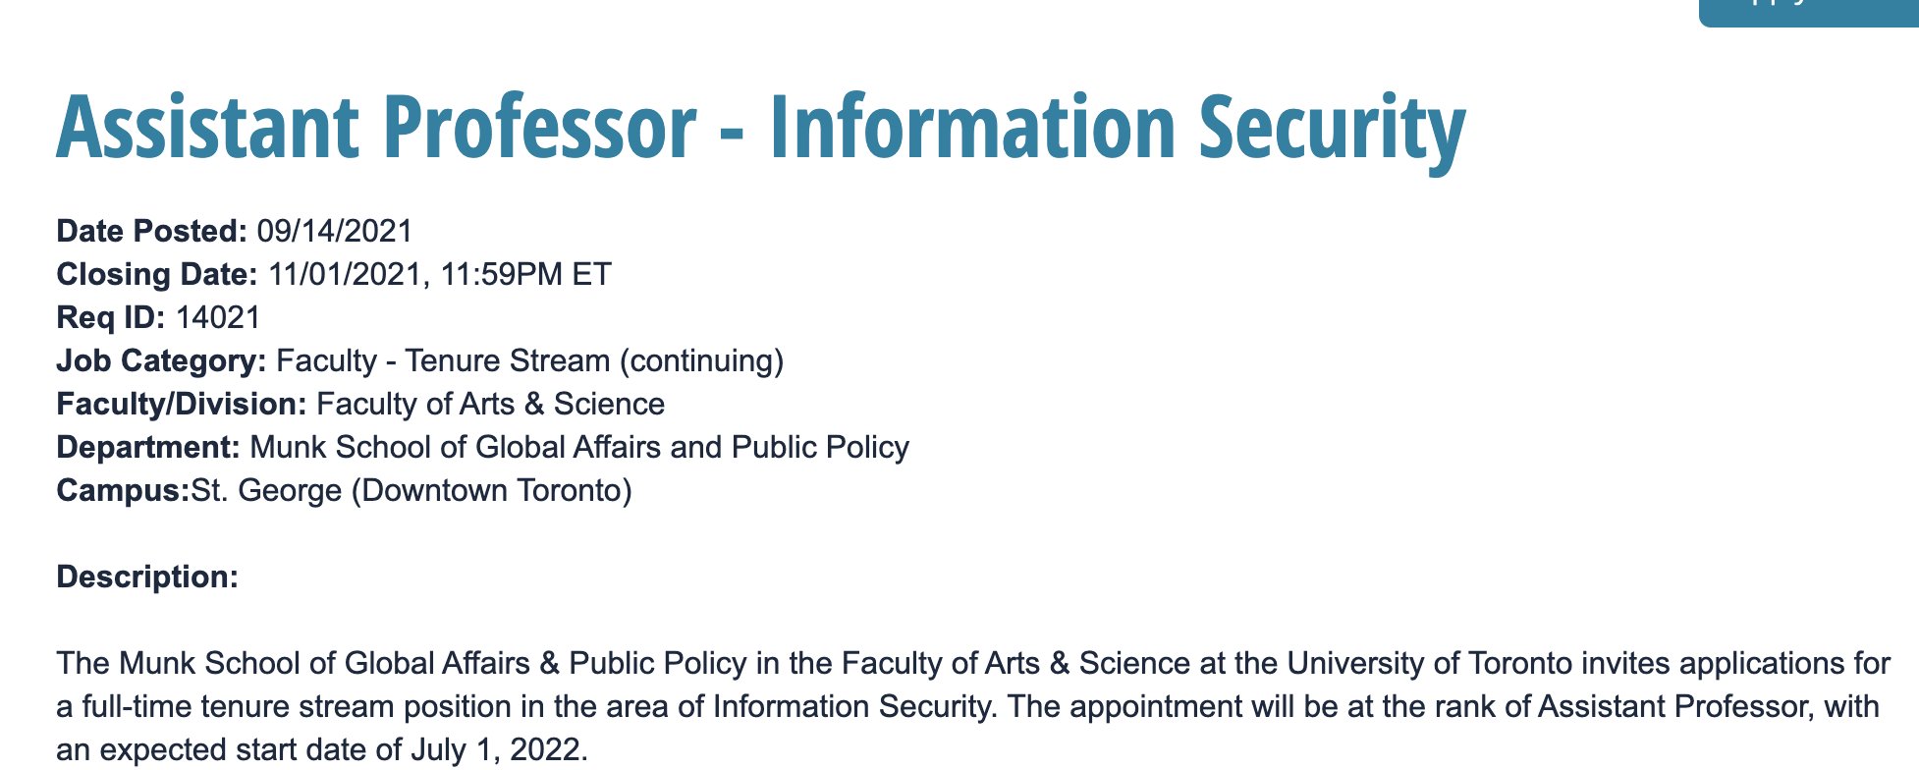The height and width of the screenshot is (770, 1919).
Task: Click the Faculty of Arts & Science value
Action: [x=491, y=404]
